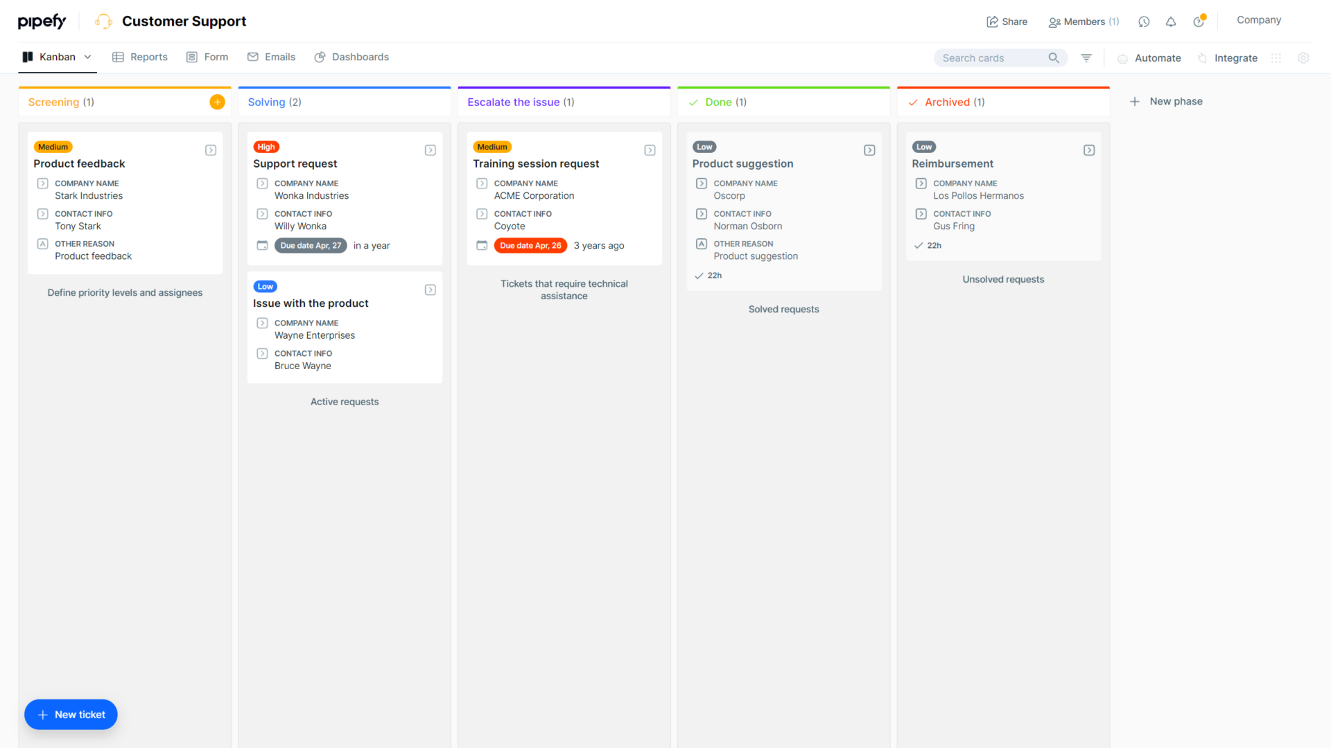Add a new card in Screening with the plus icon
The height and width of the screenshot is (748, 1331).
[217, 101]
